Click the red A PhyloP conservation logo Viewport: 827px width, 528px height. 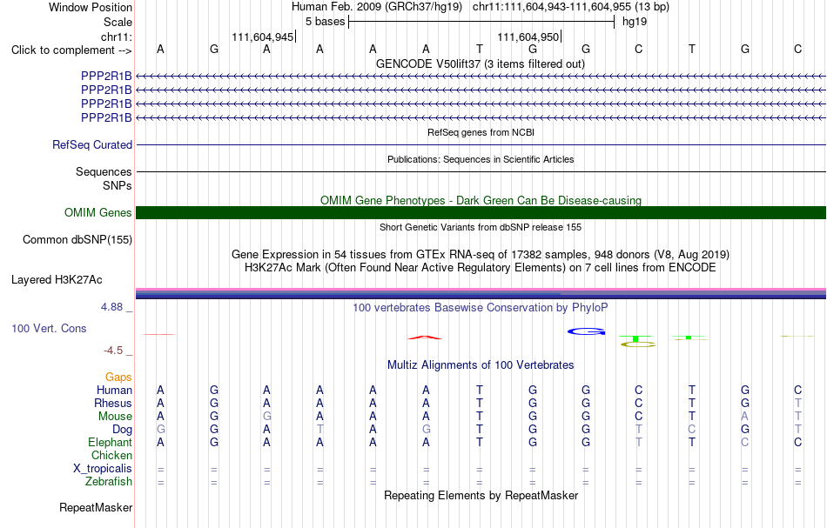(425, 338)
